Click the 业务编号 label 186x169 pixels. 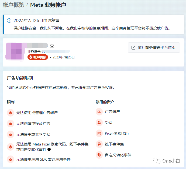click(x=34, y=51)
